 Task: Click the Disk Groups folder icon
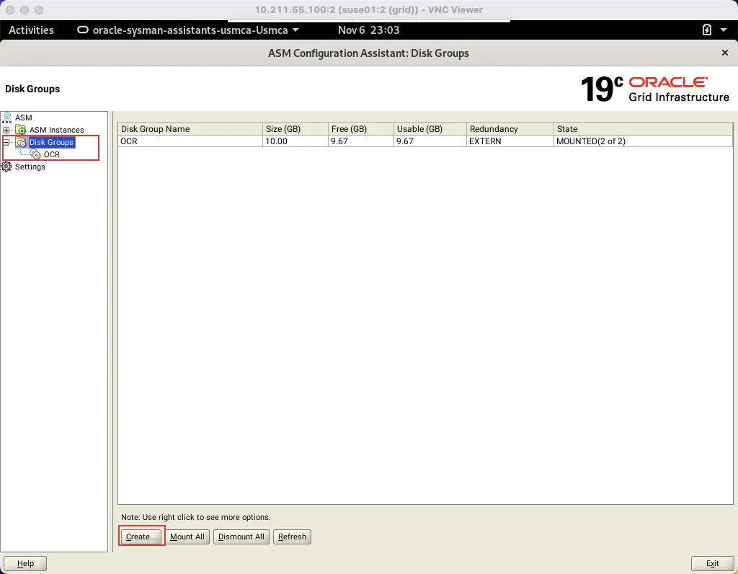coord(20,142)
